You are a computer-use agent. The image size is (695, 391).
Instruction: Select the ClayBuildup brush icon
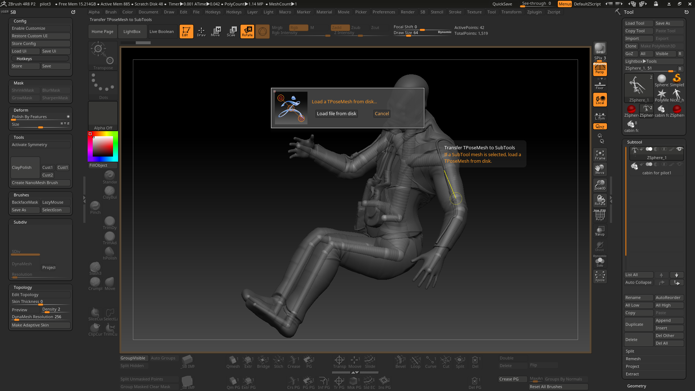tap(110, 192)
